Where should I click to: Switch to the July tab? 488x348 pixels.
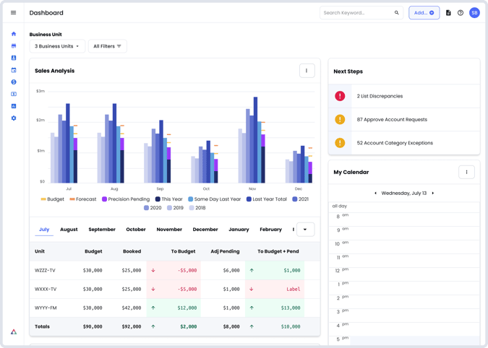tap(44, 230)
